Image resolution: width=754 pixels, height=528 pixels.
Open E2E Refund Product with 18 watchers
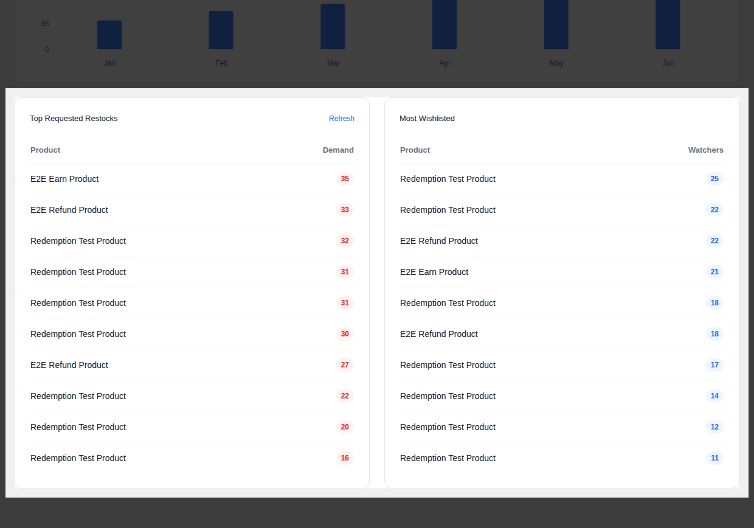439,334
